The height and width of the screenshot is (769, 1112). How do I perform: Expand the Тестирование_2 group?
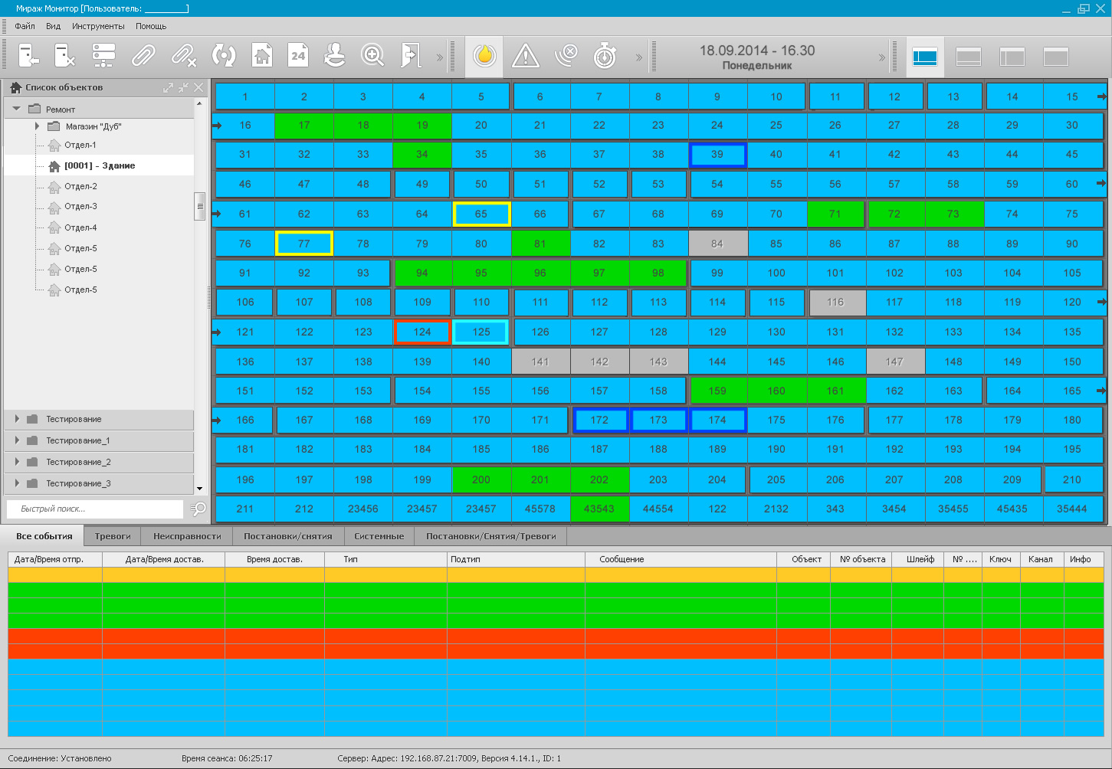(17, 462)
